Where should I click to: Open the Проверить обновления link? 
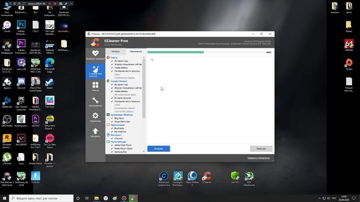point(259,158)
